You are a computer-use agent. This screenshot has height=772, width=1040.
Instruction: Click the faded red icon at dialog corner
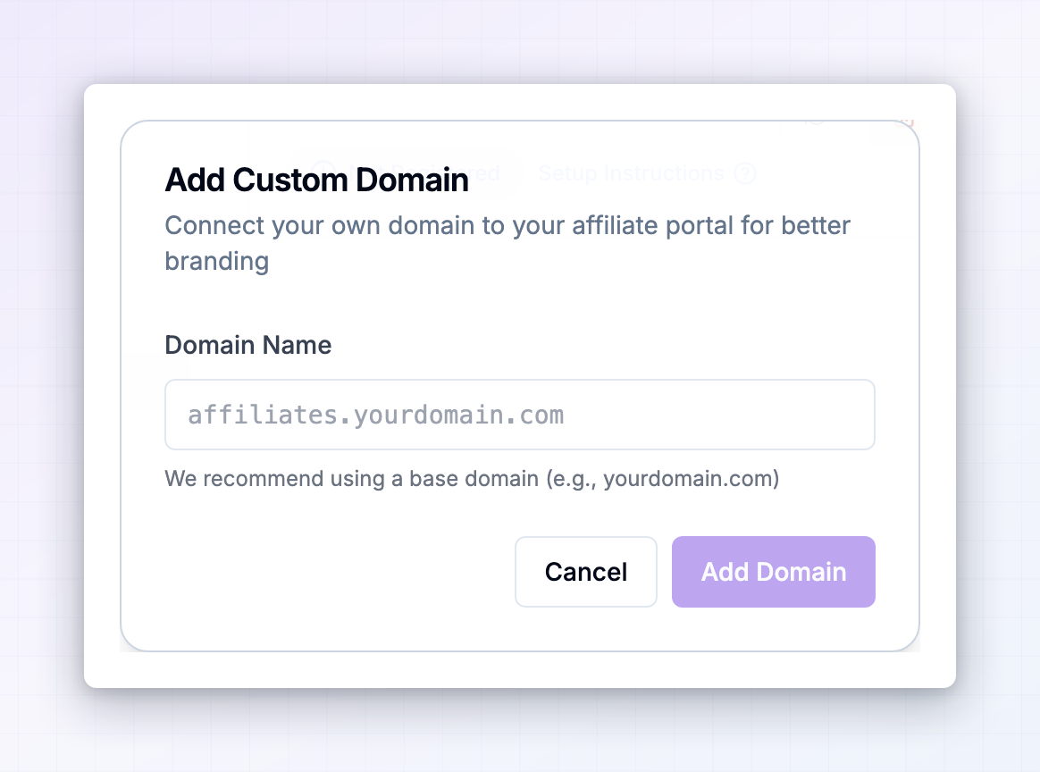pyautogui.click(x=904, y=122)
